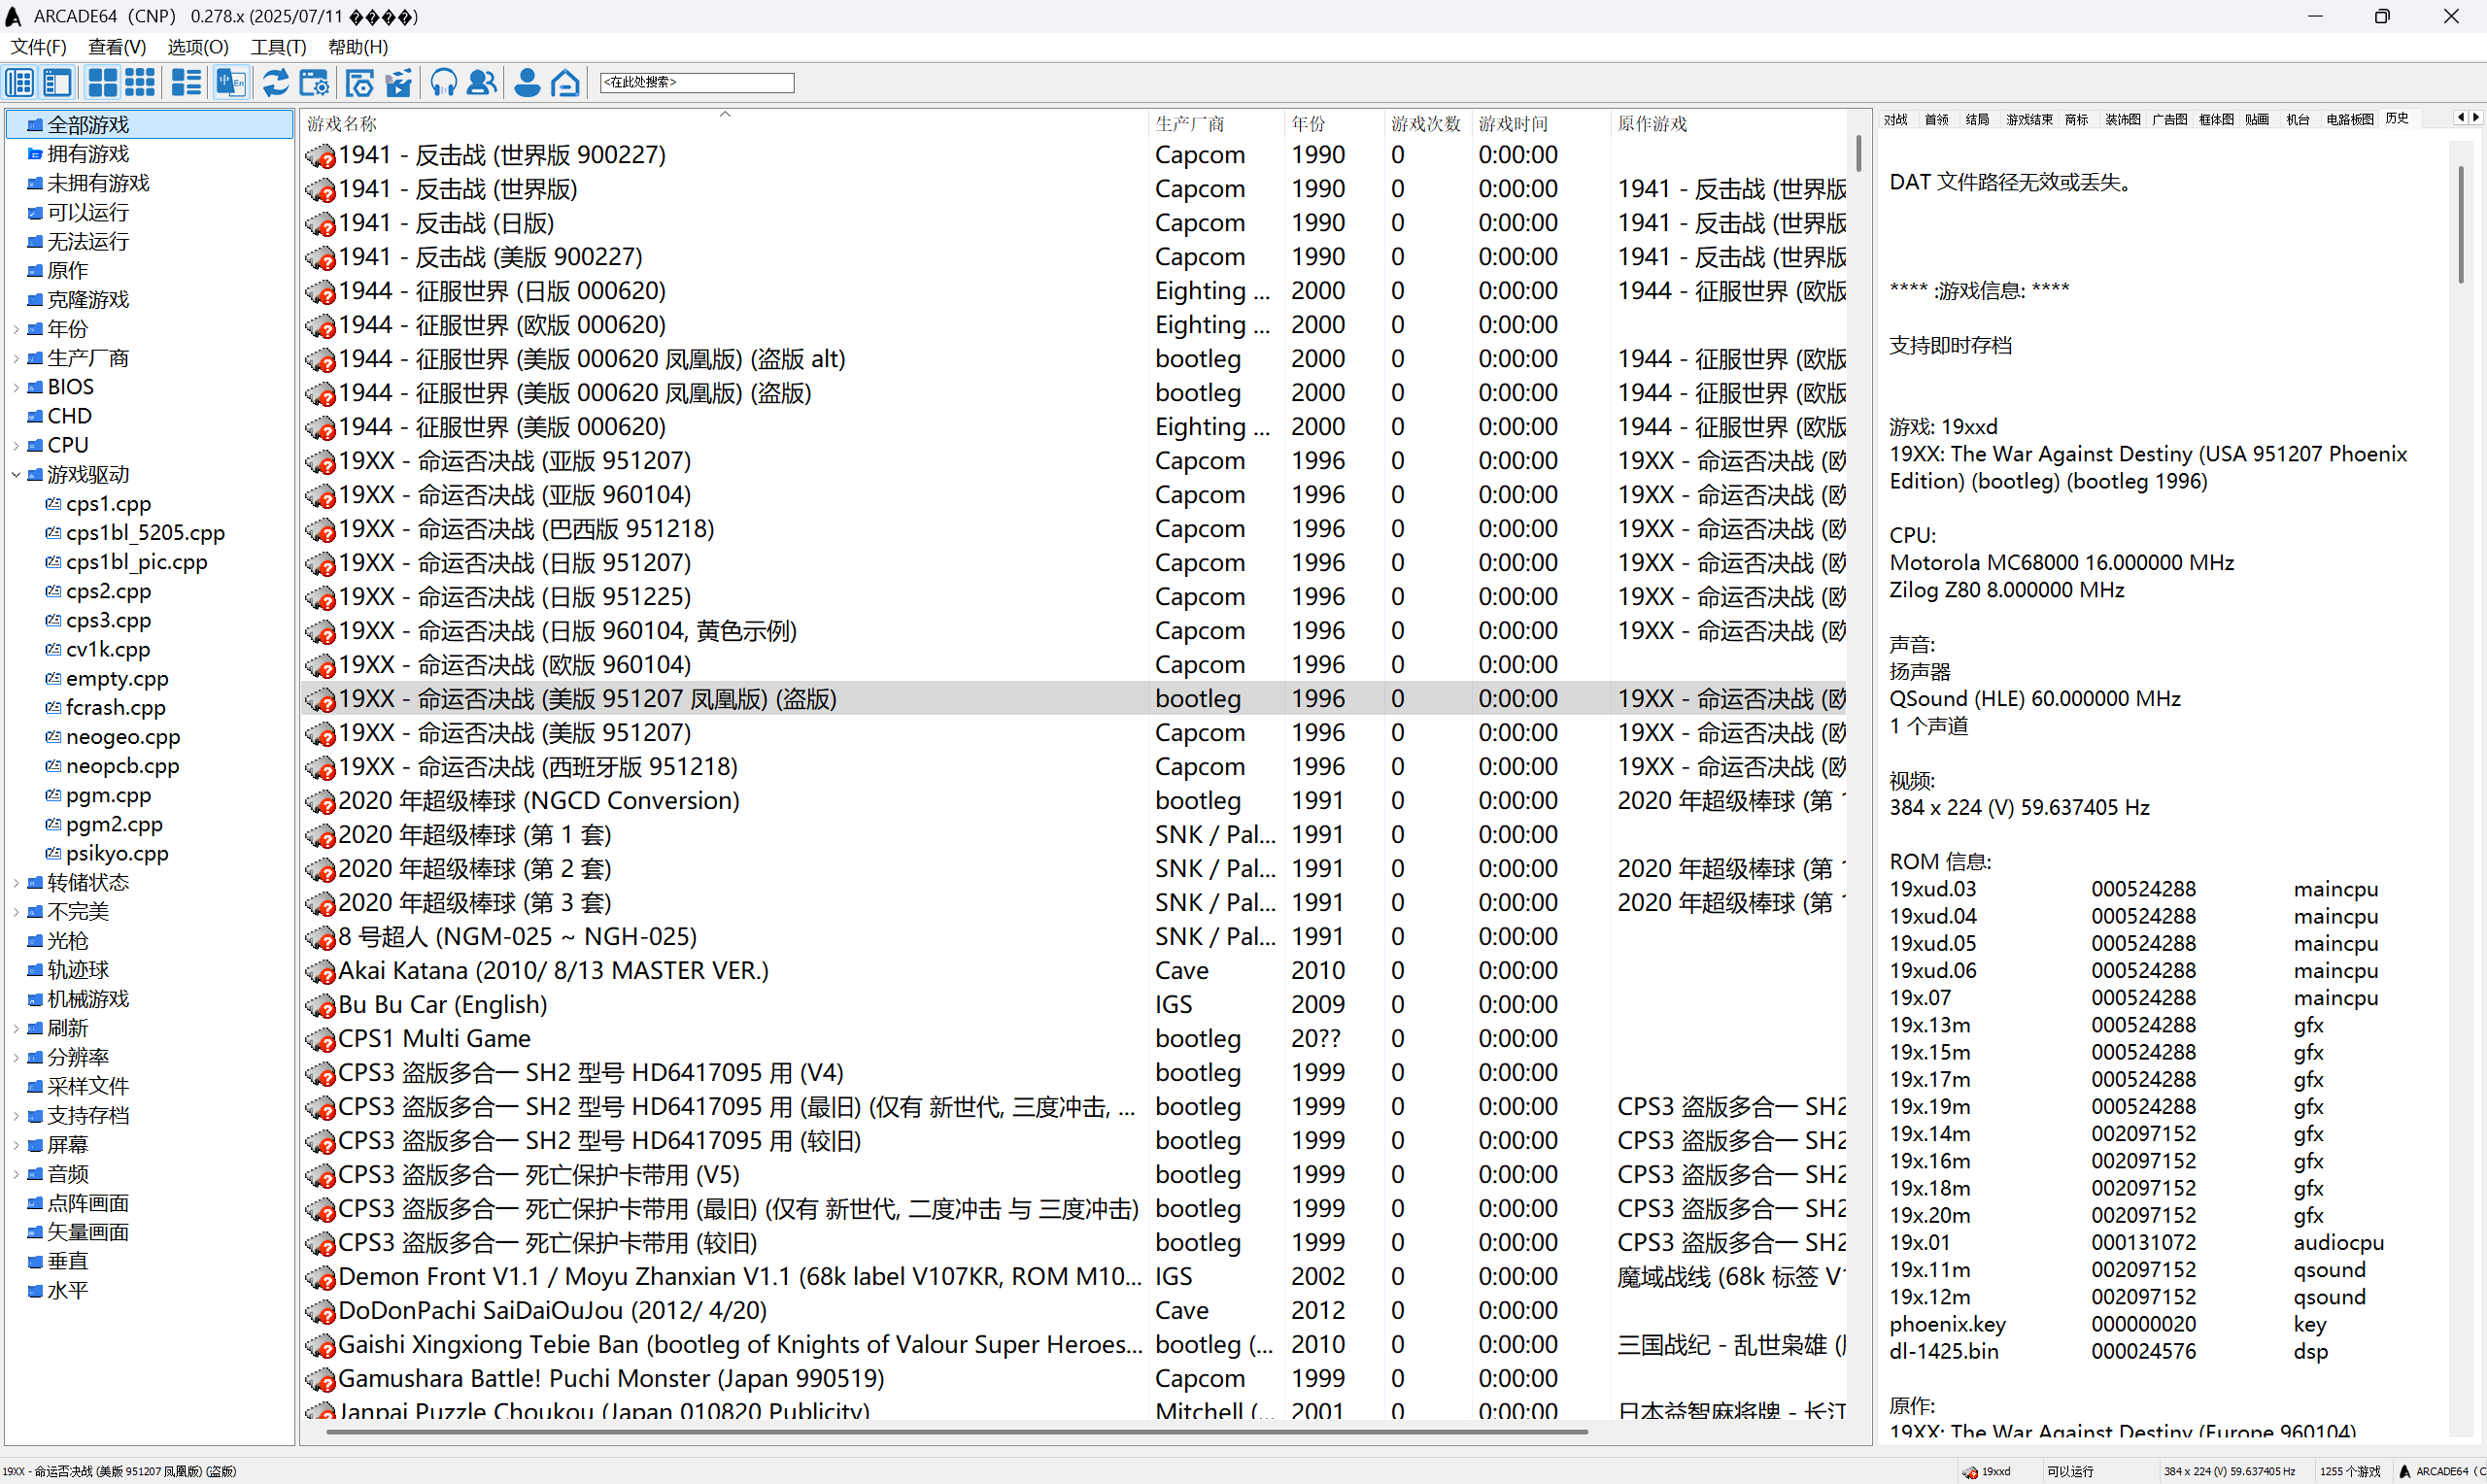
Task: Click the refresh arrows toolbar icon
Action: pos(275,82)
